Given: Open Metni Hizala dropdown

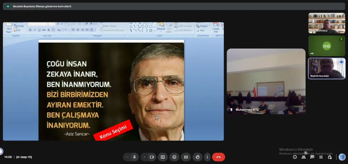Looking at the screenshot, I should pyautogui.click(x=109, y=26).
